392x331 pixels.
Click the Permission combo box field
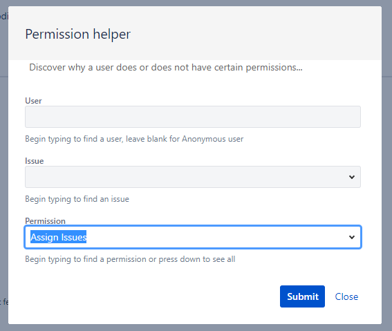(x=193, y=237)
